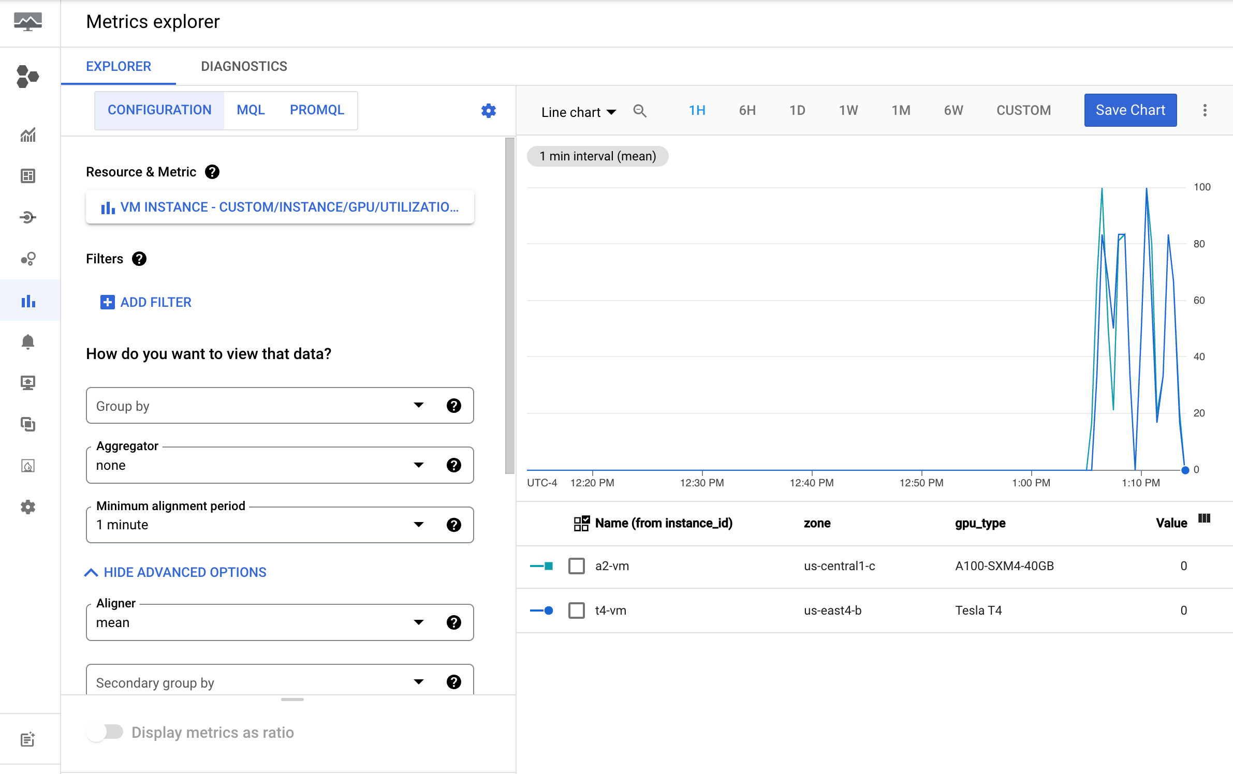This screenshot has width=1233, height=774.
Task: Click the column visibility toggle icon in table
Action: pos(1205,520)
